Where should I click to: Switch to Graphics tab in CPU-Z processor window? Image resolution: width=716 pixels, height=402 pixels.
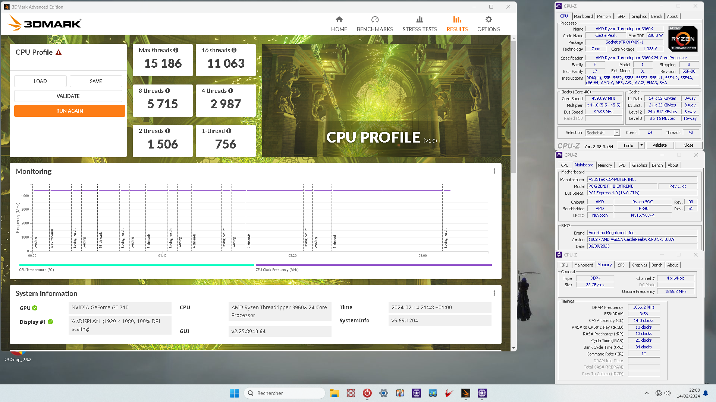coord(639,16)
